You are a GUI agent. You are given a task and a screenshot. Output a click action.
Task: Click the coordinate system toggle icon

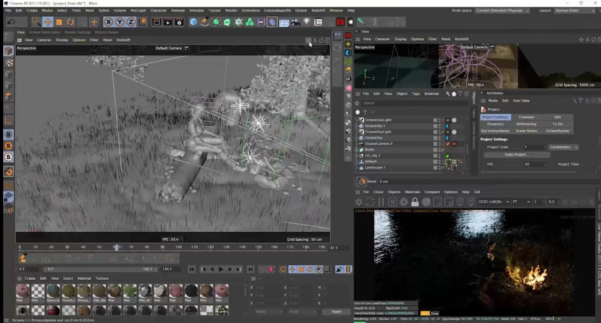[142, 22]
